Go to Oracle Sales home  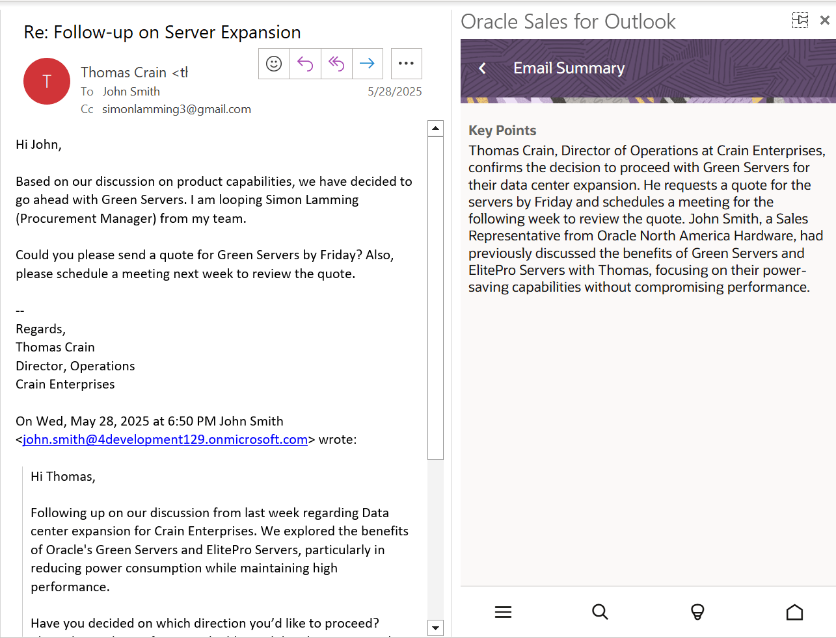coord(794,612)
